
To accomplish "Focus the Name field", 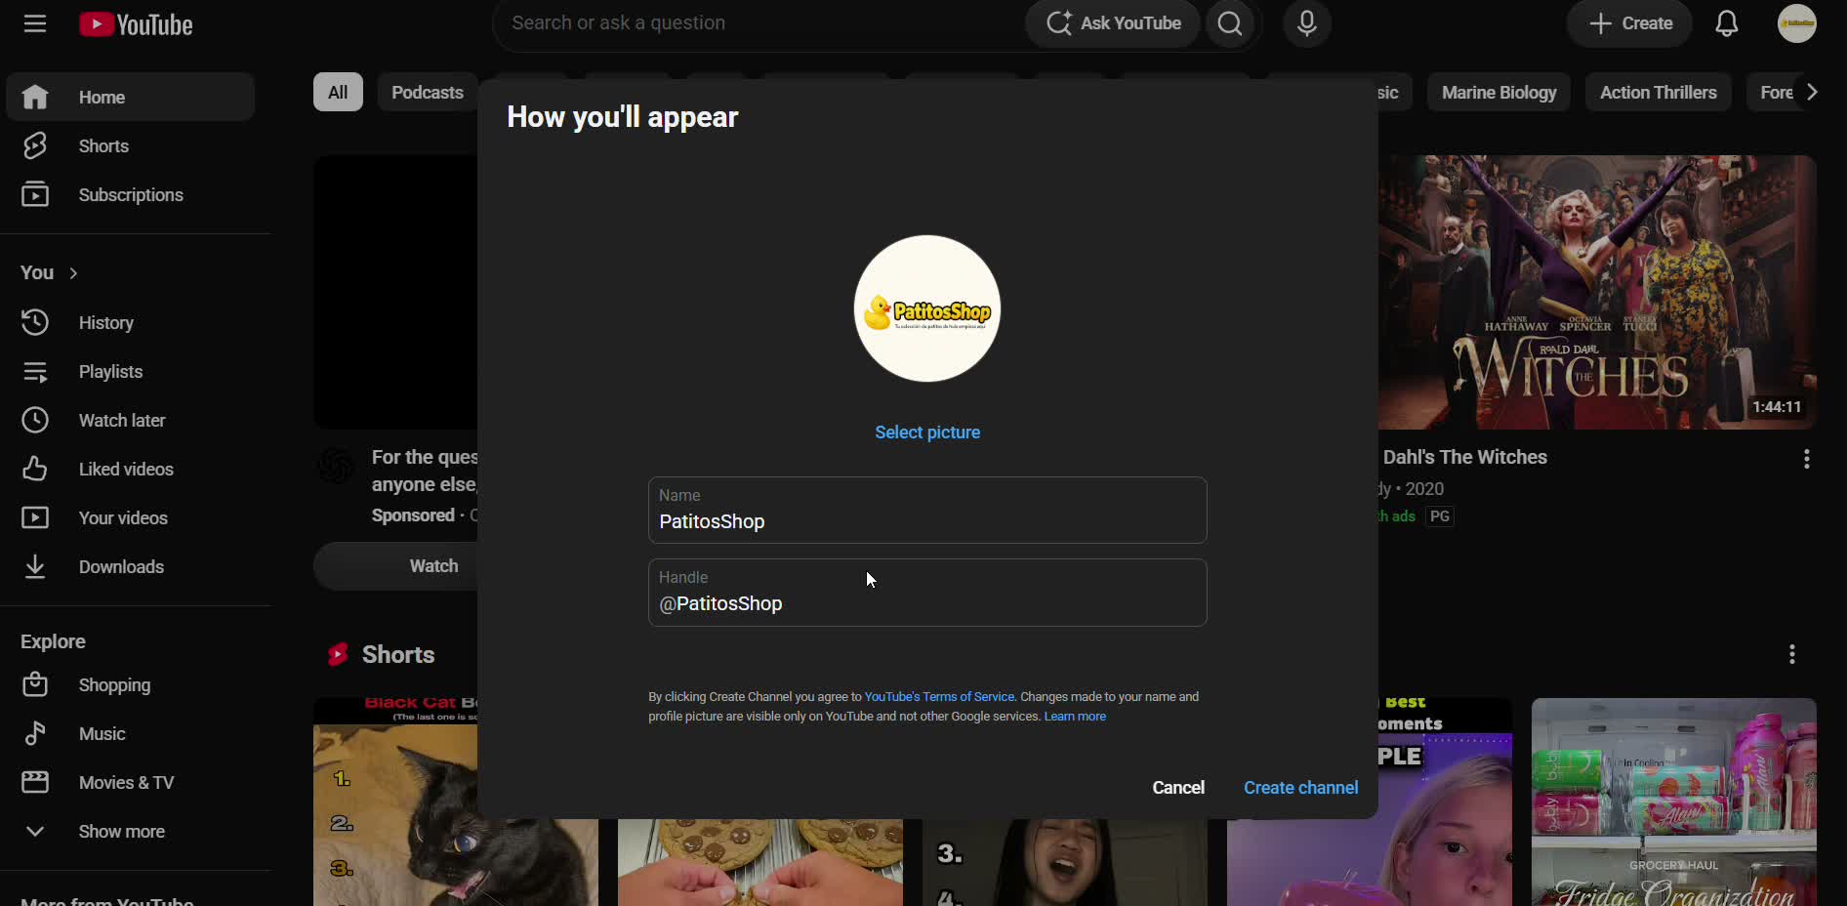I will click(x=927, y=510).
